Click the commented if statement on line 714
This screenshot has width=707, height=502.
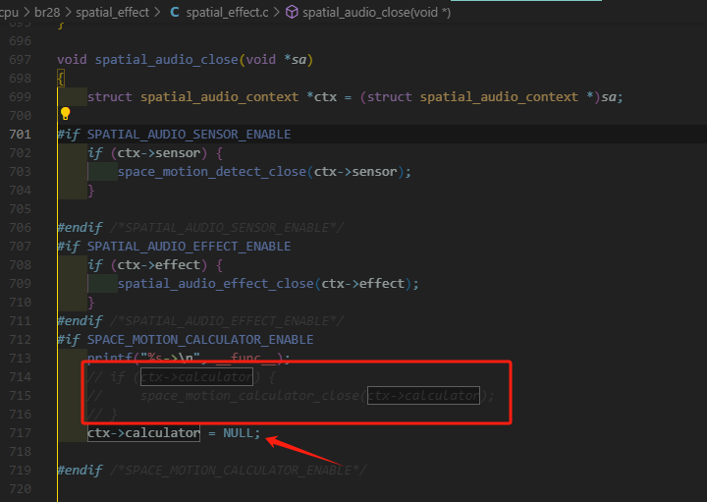(181, 377)
